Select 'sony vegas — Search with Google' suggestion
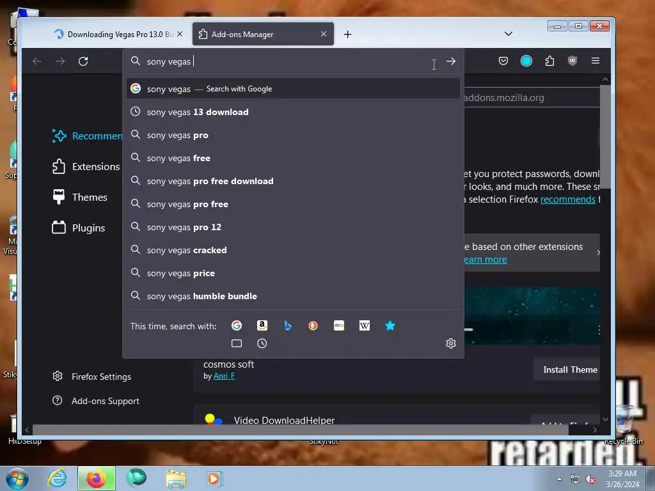This screenshot has height=491, width=655. click(293, 88)
